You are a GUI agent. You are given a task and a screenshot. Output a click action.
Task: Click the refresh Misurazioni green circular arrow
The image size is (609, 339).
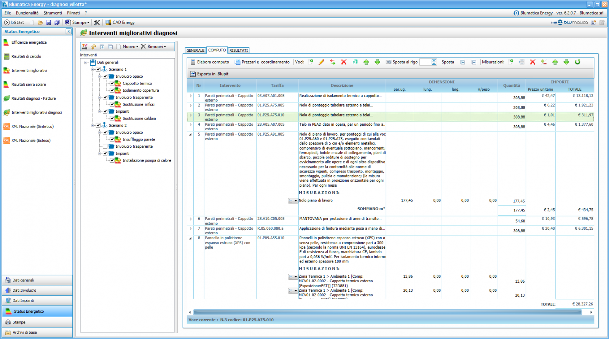coord(577,62)
